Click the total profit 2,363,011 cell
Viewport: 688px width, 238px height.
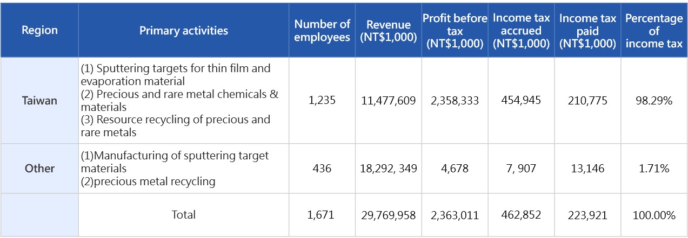pos(455,215)
